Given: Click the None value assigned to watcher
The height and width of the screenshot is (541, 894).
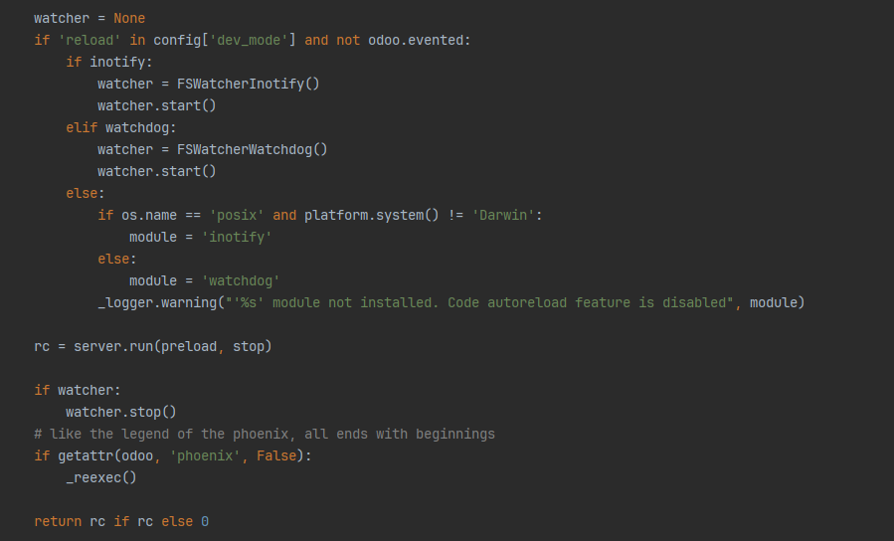Looking at the screenshot, I should [x=128, y=18].
